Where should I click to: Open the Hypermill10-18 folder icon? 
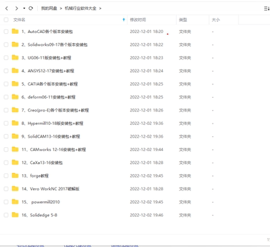(15, 123)
